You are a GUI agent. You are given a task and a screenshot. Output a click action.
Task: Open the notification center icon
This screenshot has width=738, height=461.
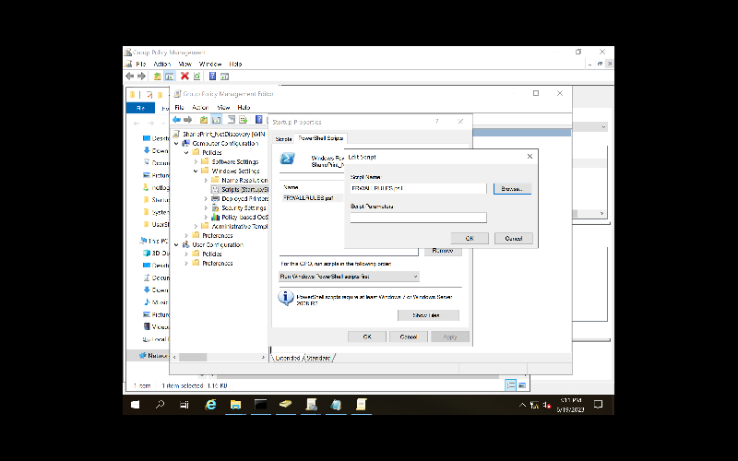(x=598, y=405)
